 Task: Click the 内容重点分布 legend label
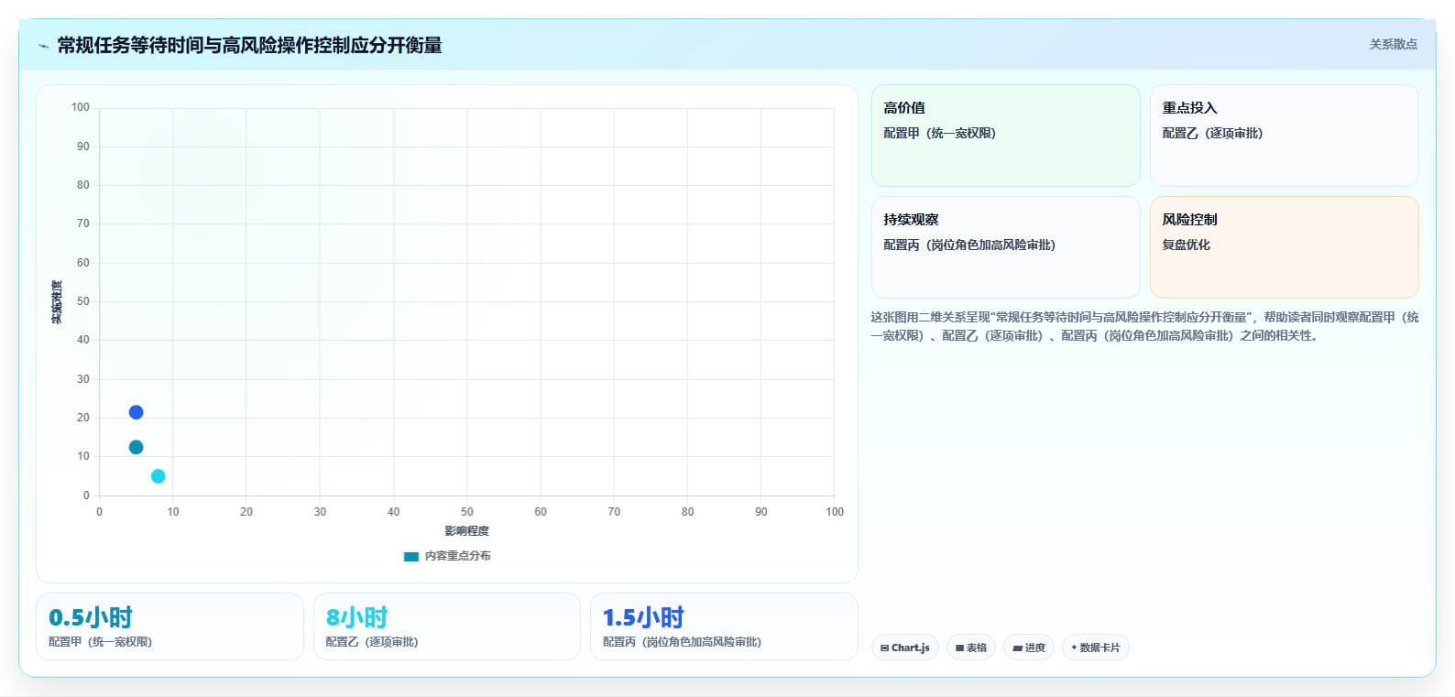[458, 556]
